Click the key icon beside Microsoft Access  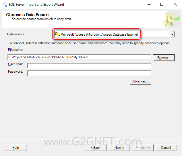click(x=57, y=34)
